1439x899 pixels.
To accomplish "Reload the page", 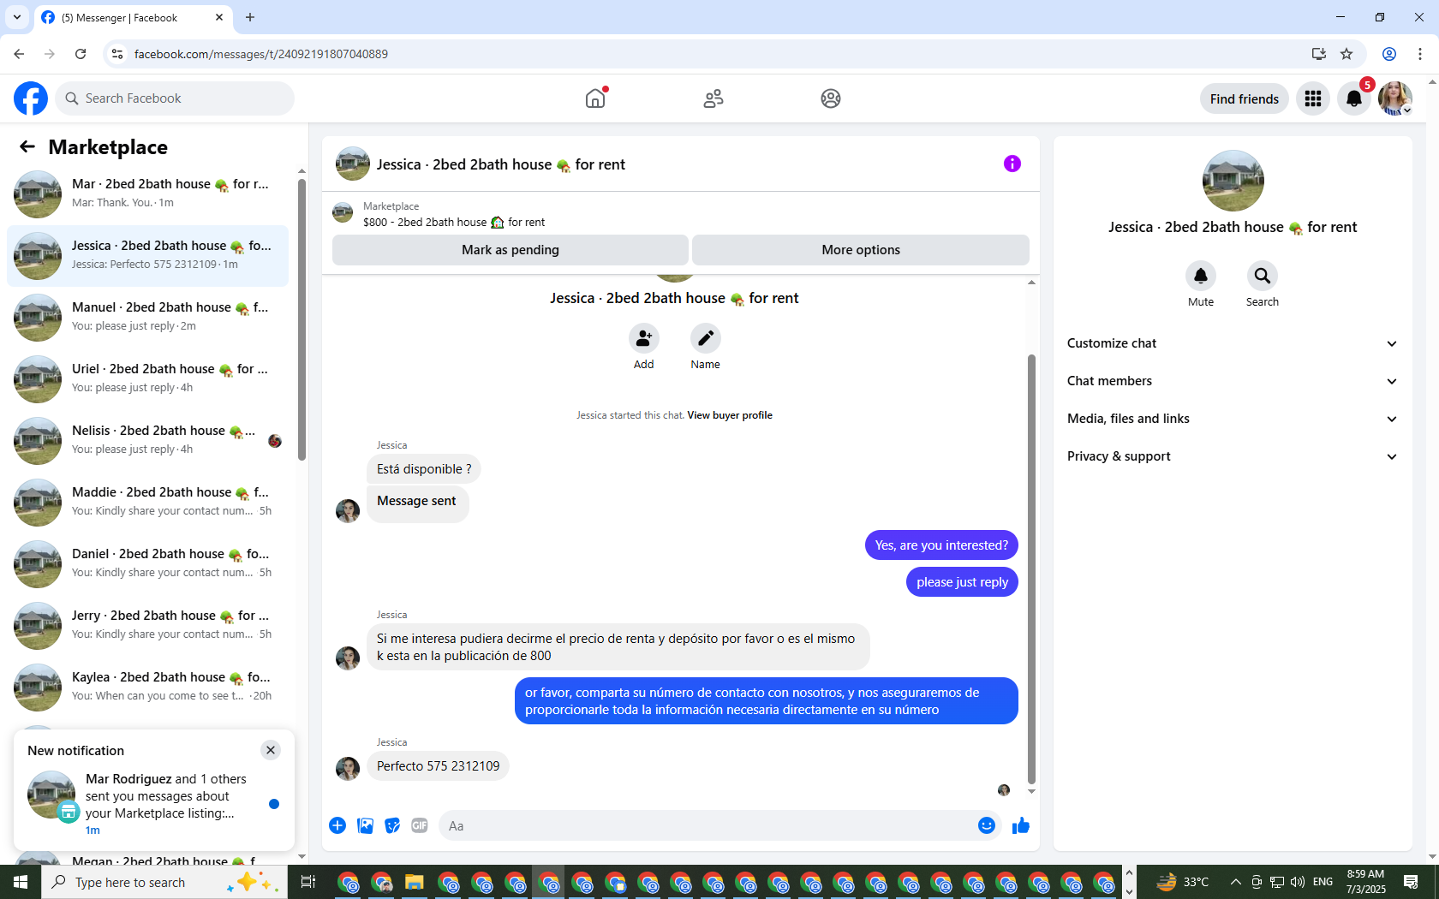I will [81, 54].
